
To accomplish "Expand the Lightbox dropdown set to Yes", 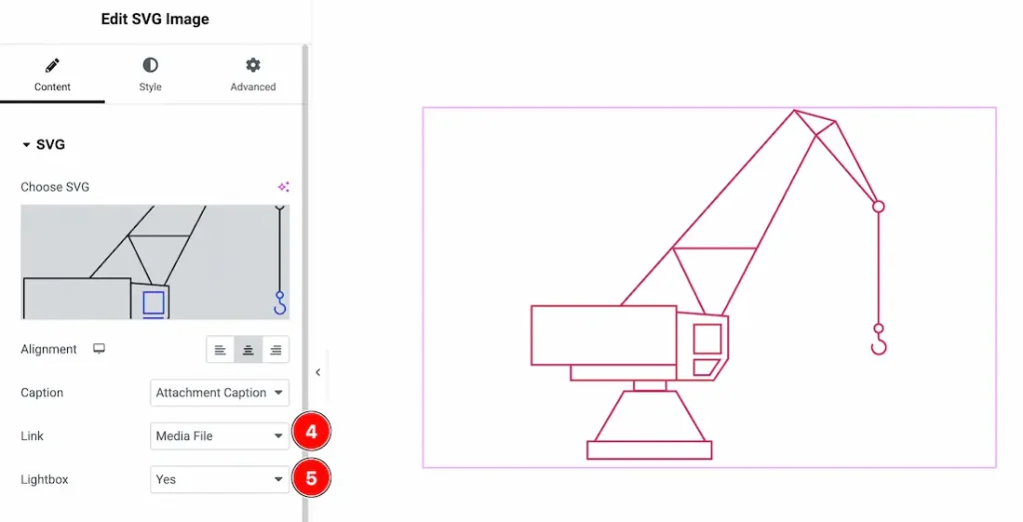I will click(x=220, y=480).
